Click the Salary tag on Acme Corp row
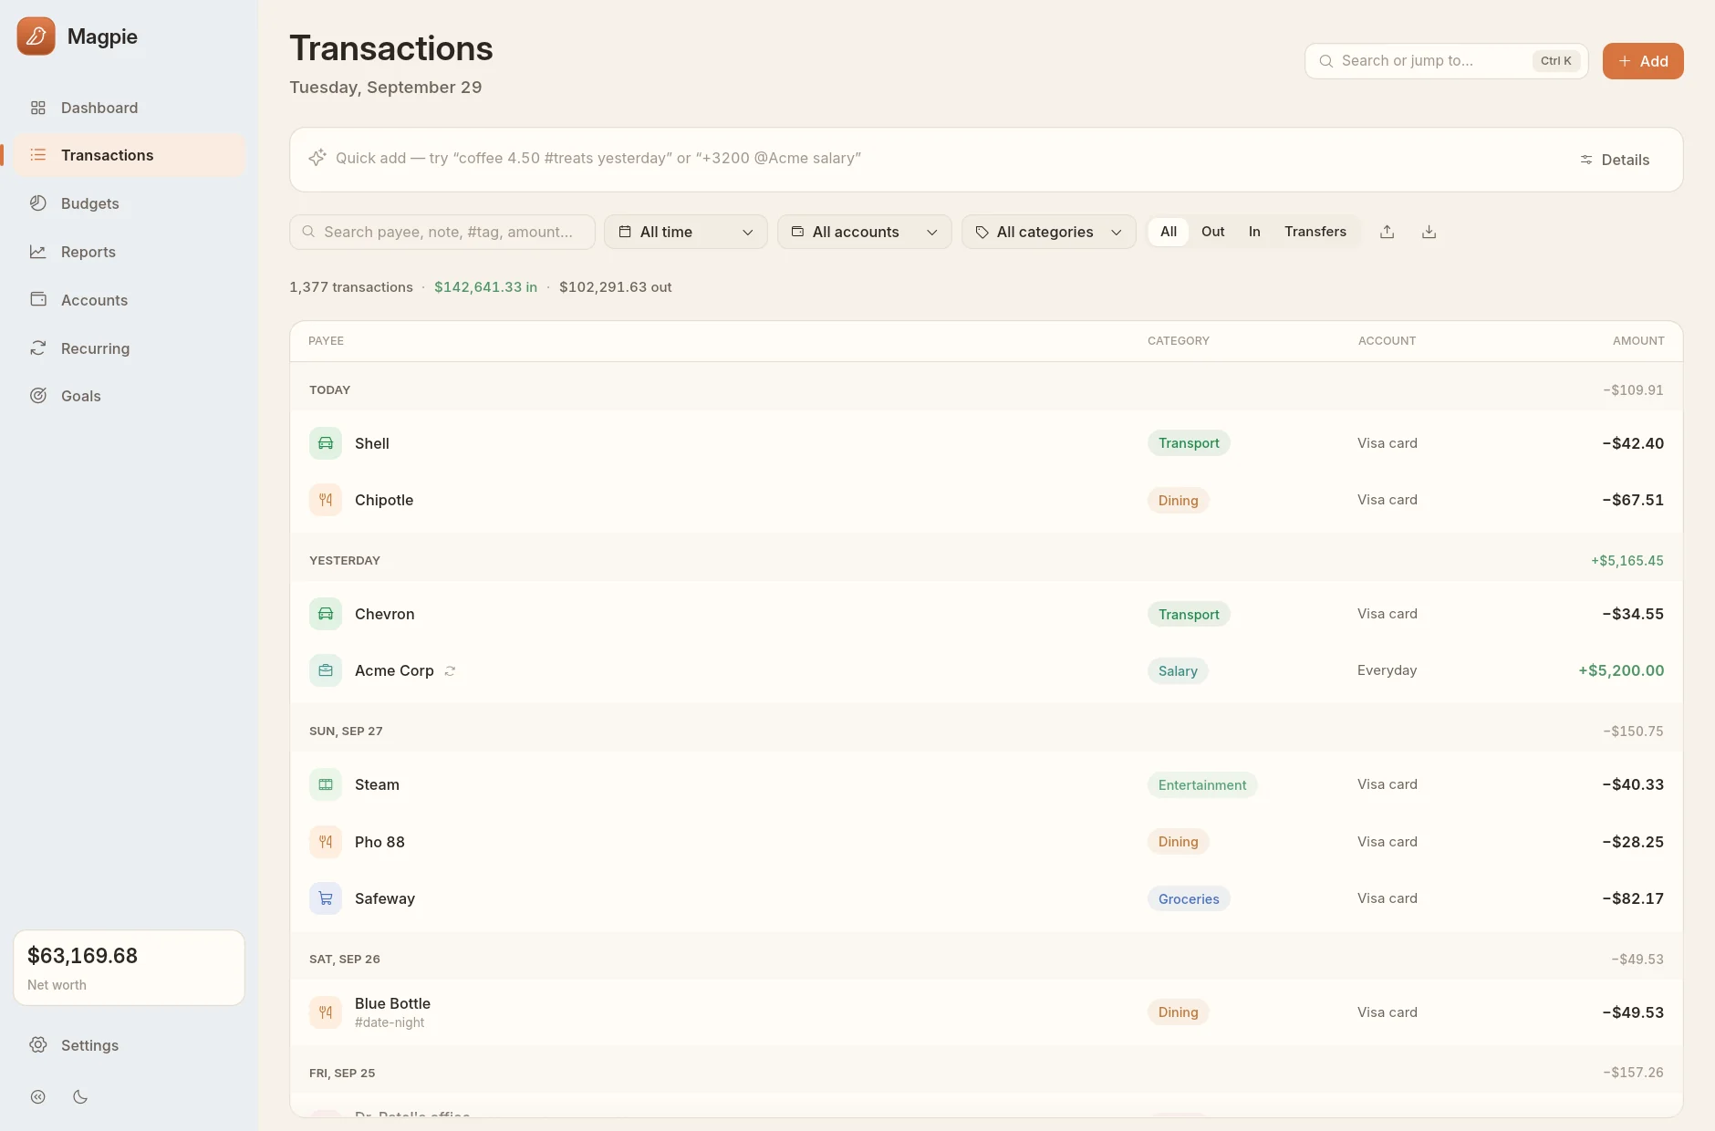1715x1131 pixels. pos(1178,671)
